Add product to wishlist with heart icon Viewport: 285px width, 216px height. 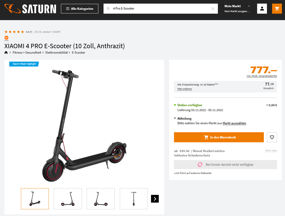point(272,137)
